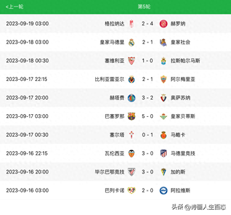
Task: Open team name 马德里竞技
Action: [183, 154]
